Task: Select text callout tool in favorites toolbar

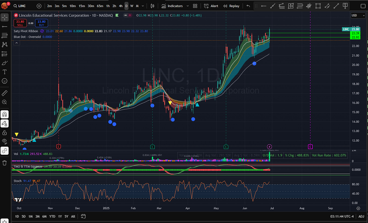Action: click(x=345, y=6)
